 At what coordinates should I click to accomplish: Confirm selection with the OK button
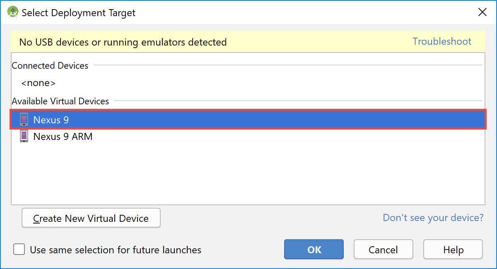tap(314, 250)
